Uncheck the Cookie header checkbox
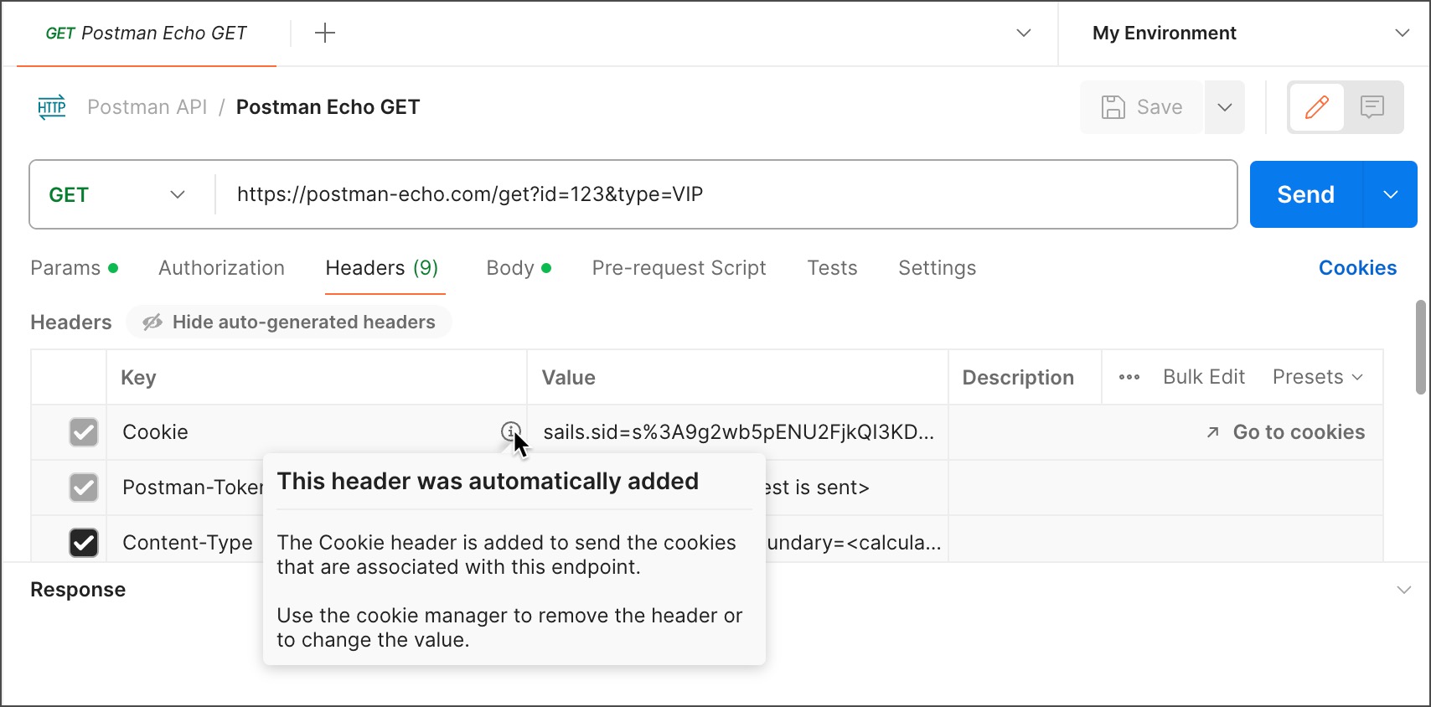This screenshot has height=707, width=1431. pyautogui.click(x=84, y=432)
